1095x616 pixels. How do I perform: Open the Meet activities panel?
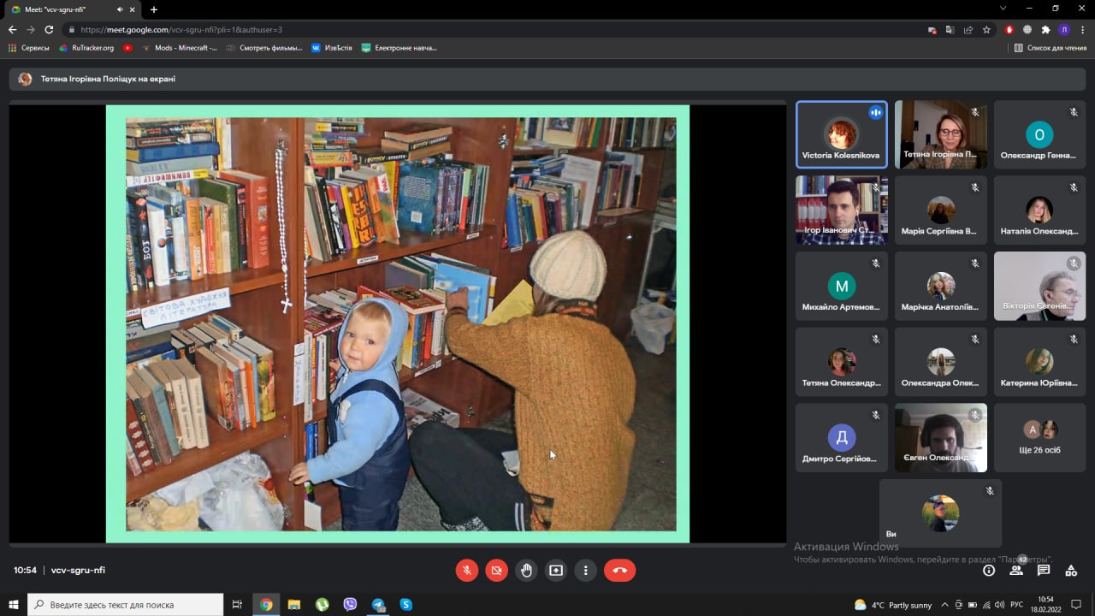point(1071,571)
